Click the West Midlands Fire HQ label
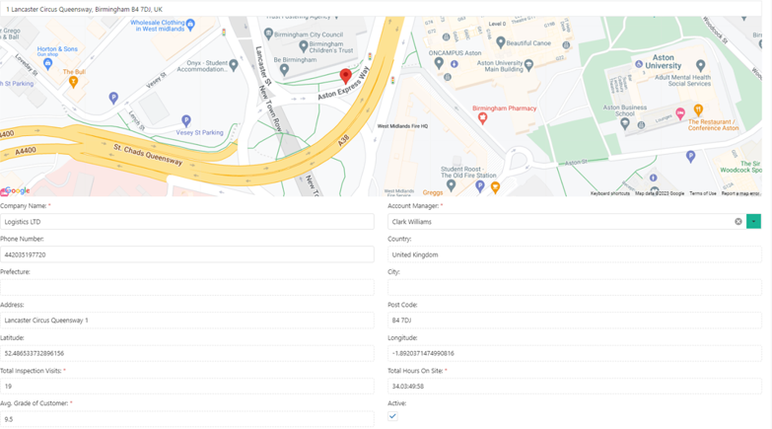 coord(402,126)
